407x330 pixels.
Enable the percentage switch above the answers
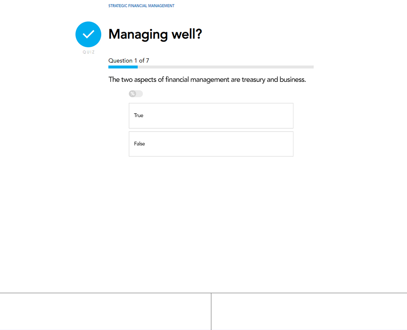click(136, 94)
